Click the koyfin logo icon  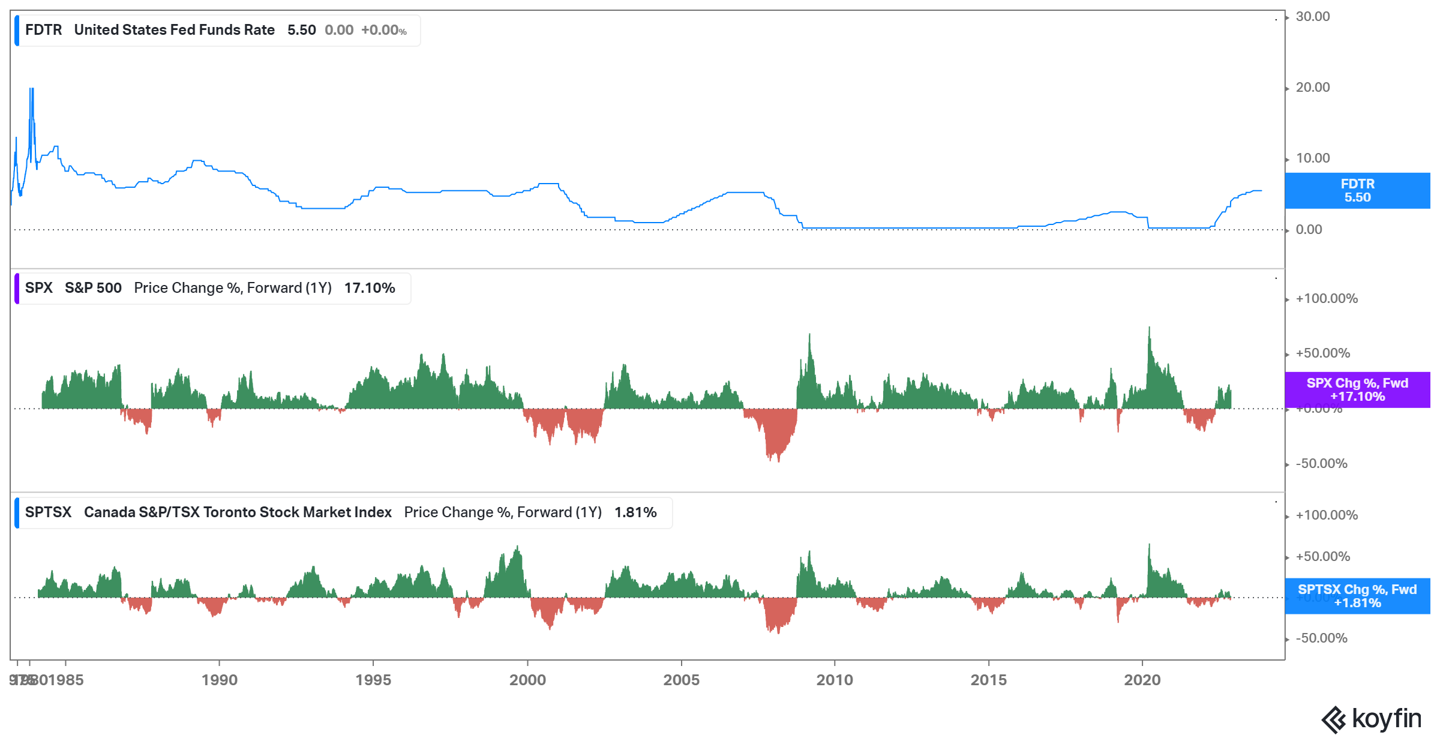[x=1334, y=719]
